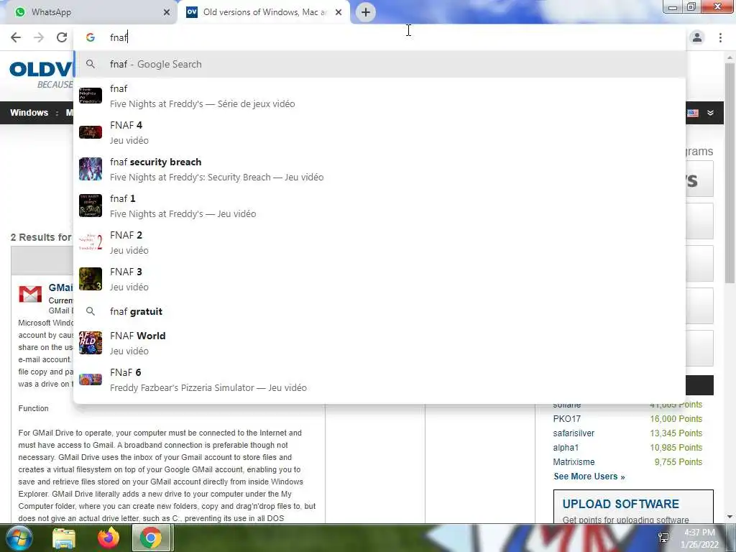Click the FNAF World thumbnail image

click(x=91, y=343)
